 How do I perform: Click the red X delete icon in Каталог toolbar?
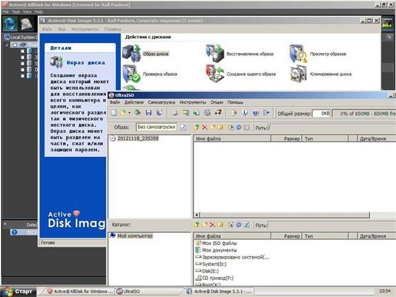[x=213, y=224]
